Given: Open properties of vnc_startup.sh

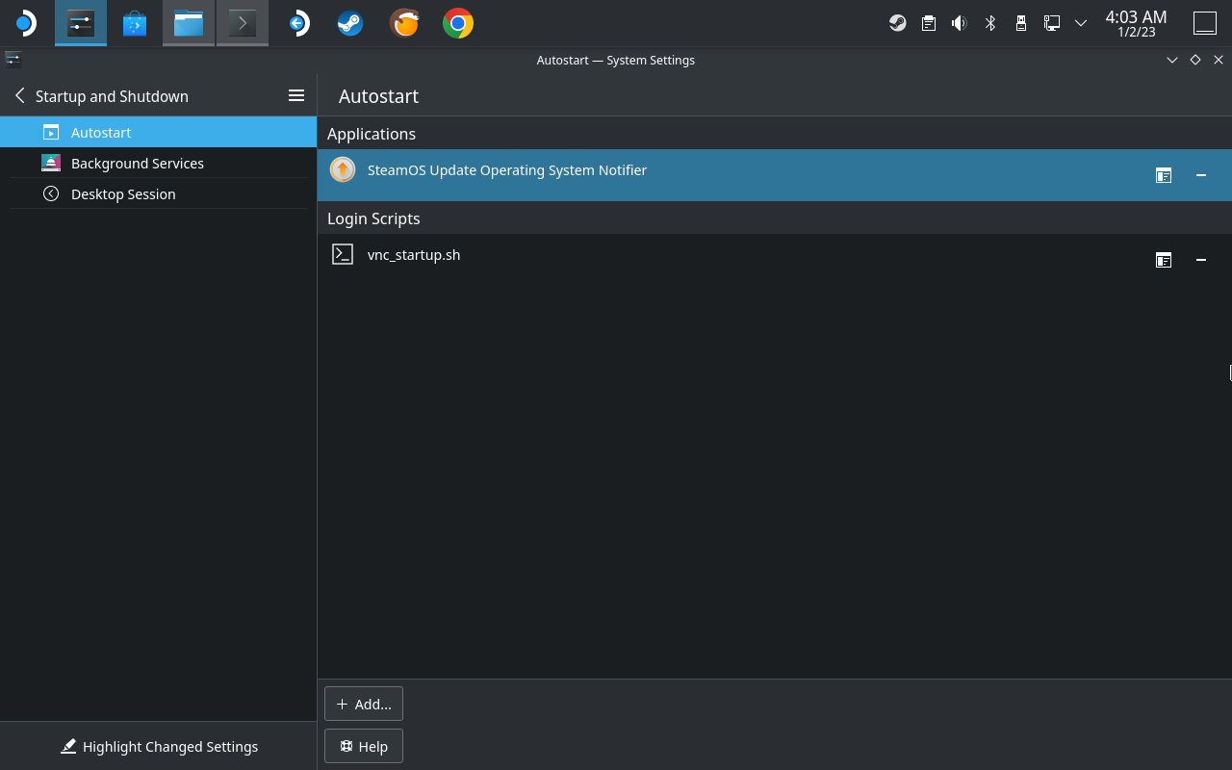Looking at the screenshot, I should coord(1164,260).
